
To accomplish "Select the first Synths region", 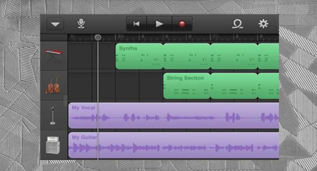I will [x=139, y=56].
